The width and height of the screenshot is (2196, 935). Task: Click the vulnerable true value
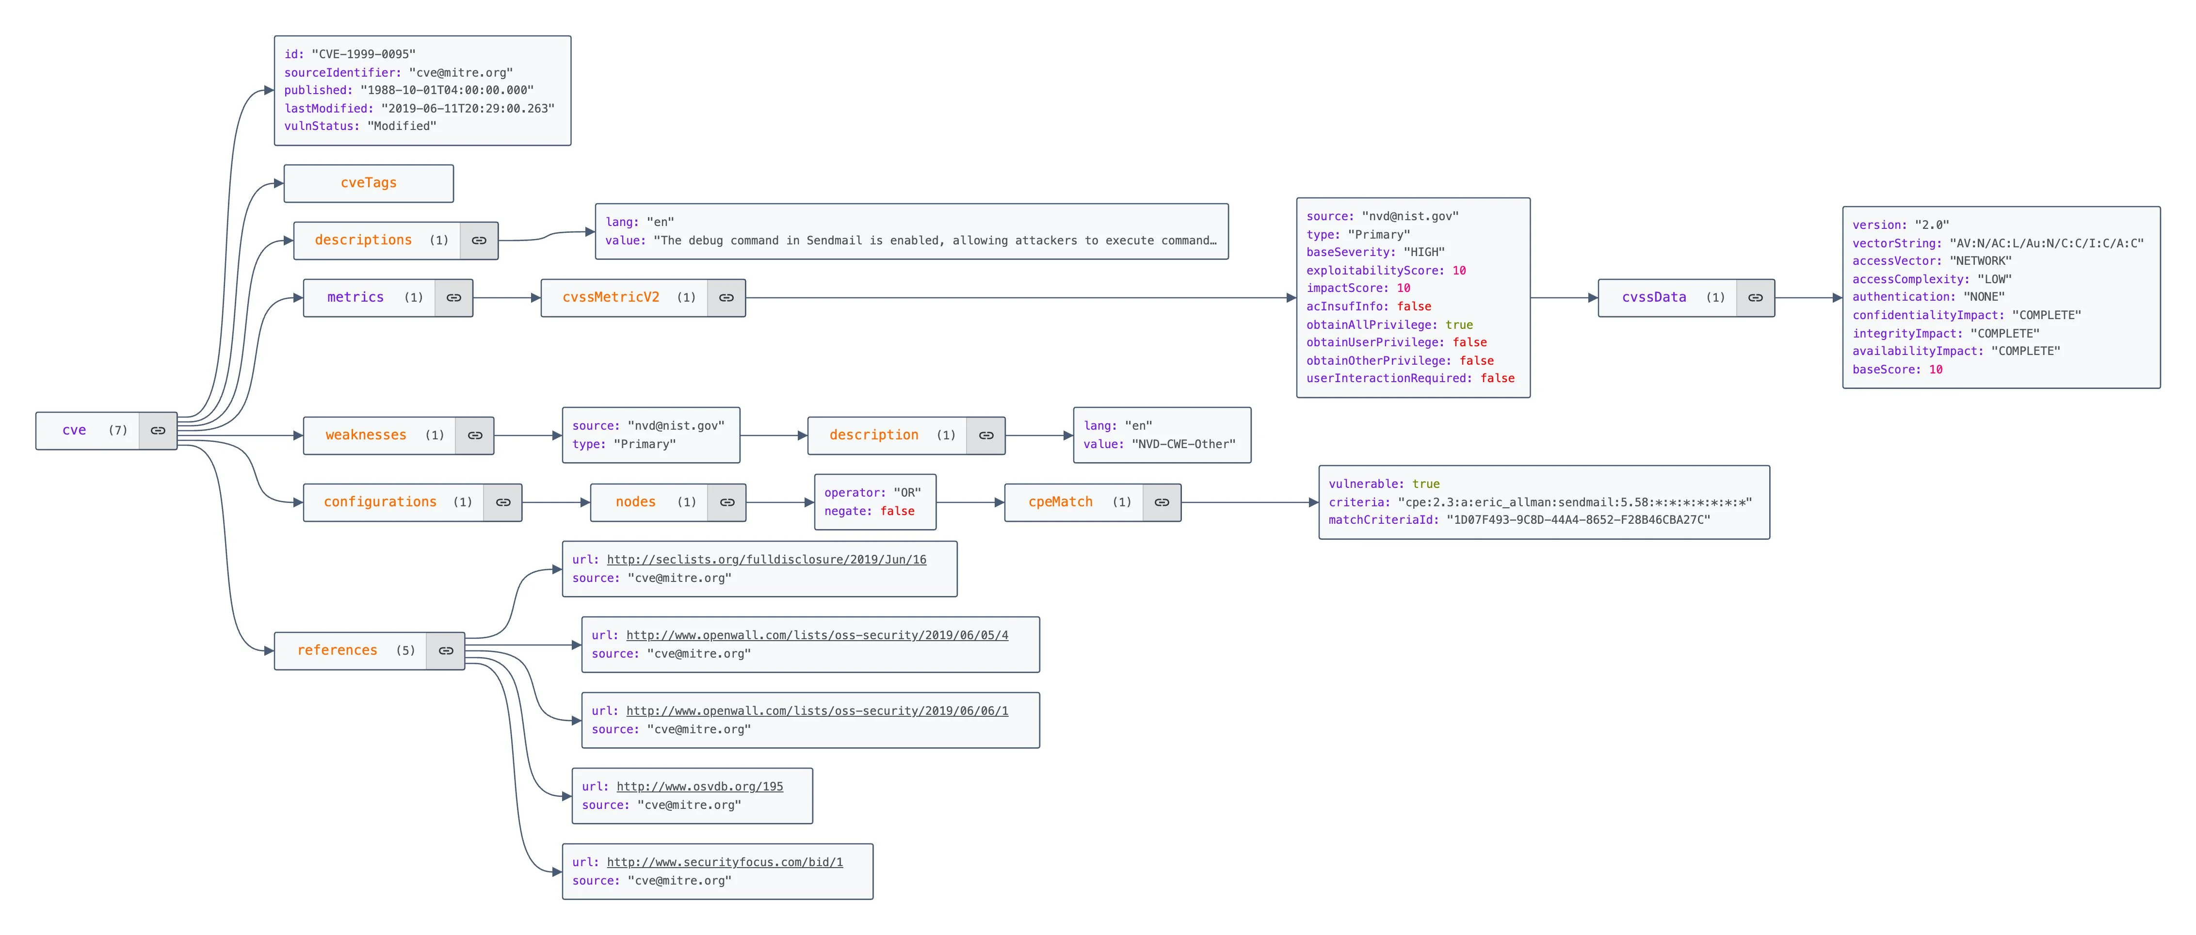pyautogui.click(x=1425, y=484)
